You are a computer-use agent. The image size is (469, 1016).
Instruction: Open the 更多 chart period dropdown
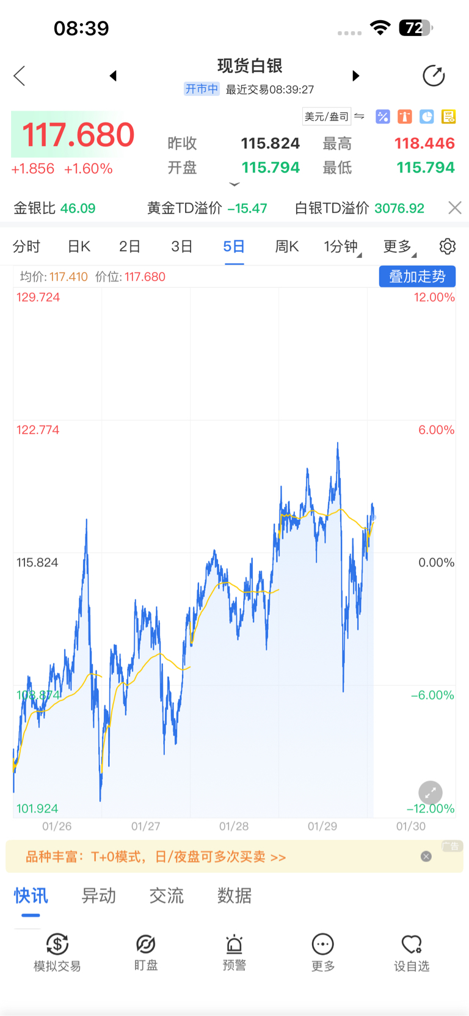click(399, 246)
